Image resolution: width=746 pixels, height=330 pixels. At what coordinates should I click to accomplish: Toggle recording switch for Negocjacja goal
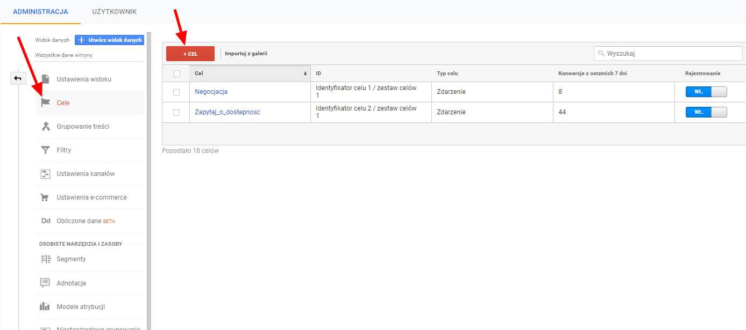coord(706,92)
